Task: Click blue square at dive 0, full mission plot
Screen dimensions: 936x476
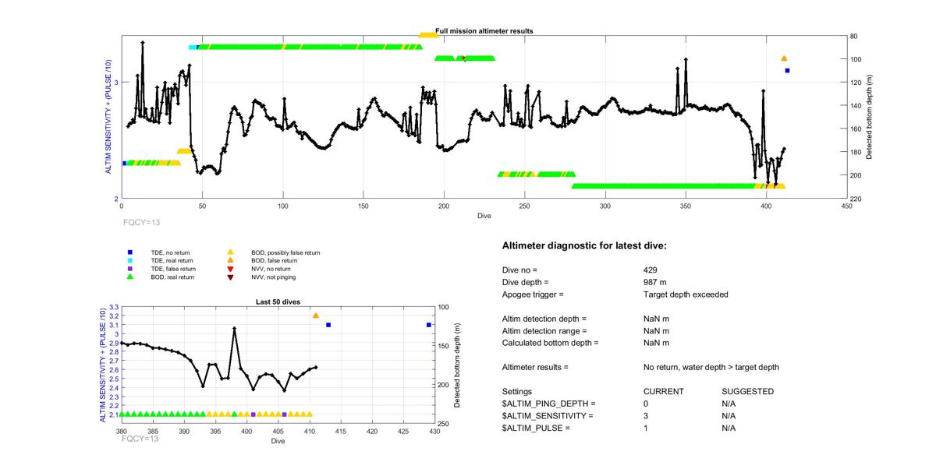Action: click(x=124, y=163)
